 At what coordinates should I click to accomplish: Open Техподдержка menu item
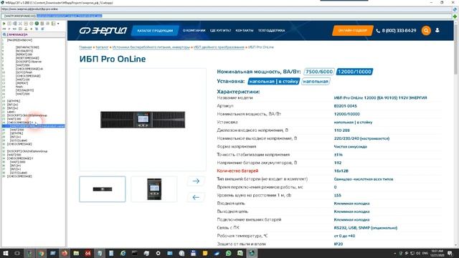pyautogui.click(x=271, y=30)
